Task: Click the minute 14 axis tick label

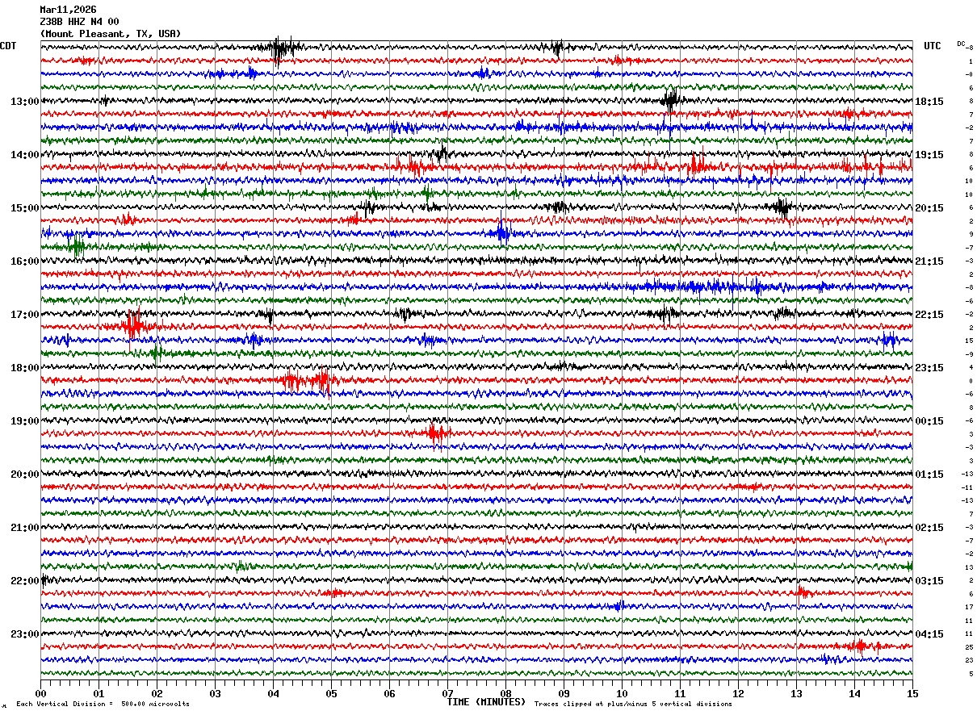Action: pyautogui.click(x=854, y=693)
